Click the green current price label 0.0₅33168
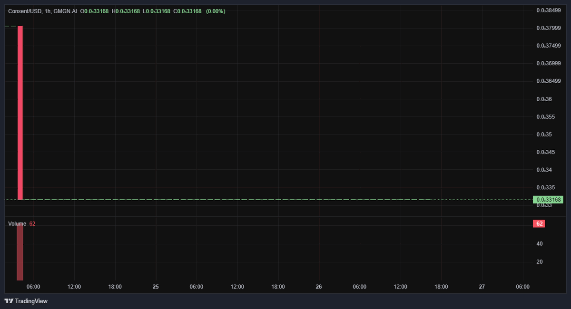The width and height of the screenshot is (571, 309). click(548, 200)
